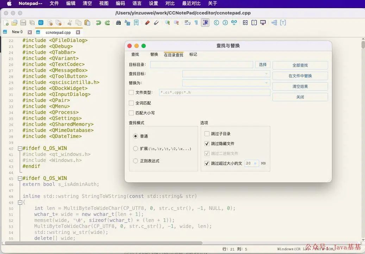365x254 pixels.
Task: Click the red marker highlight icon
Action: point(147,23)
